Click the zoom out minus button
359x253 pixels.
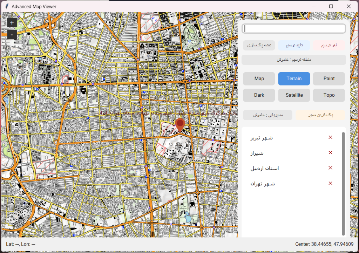(12, 35)
